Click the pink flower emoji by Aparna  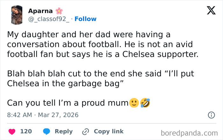59,11
